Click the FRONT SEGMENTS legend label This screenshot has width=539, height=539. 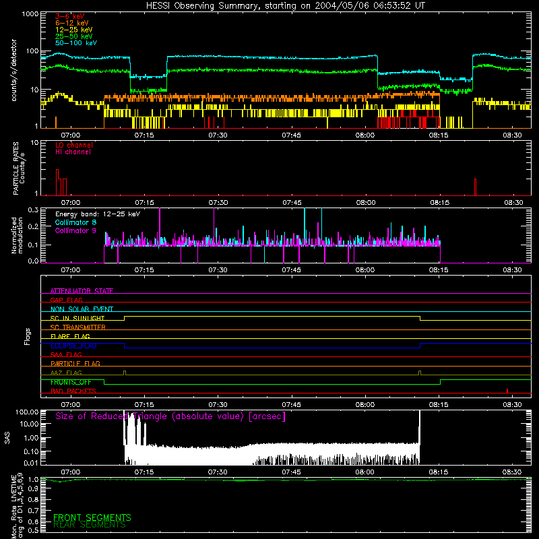pyautogui.click(x=92, y=517)
